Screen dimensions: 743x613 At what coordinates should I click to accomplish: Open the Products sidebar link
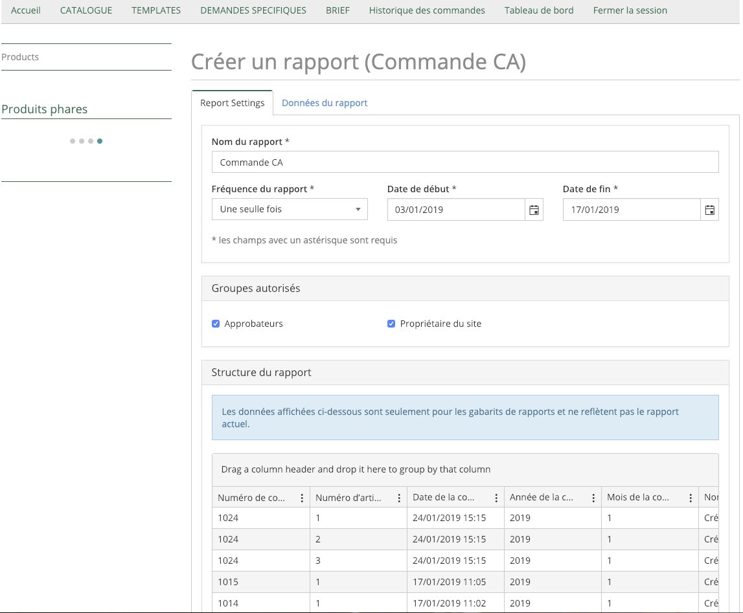pyautogui.click(x=20, y=57)
